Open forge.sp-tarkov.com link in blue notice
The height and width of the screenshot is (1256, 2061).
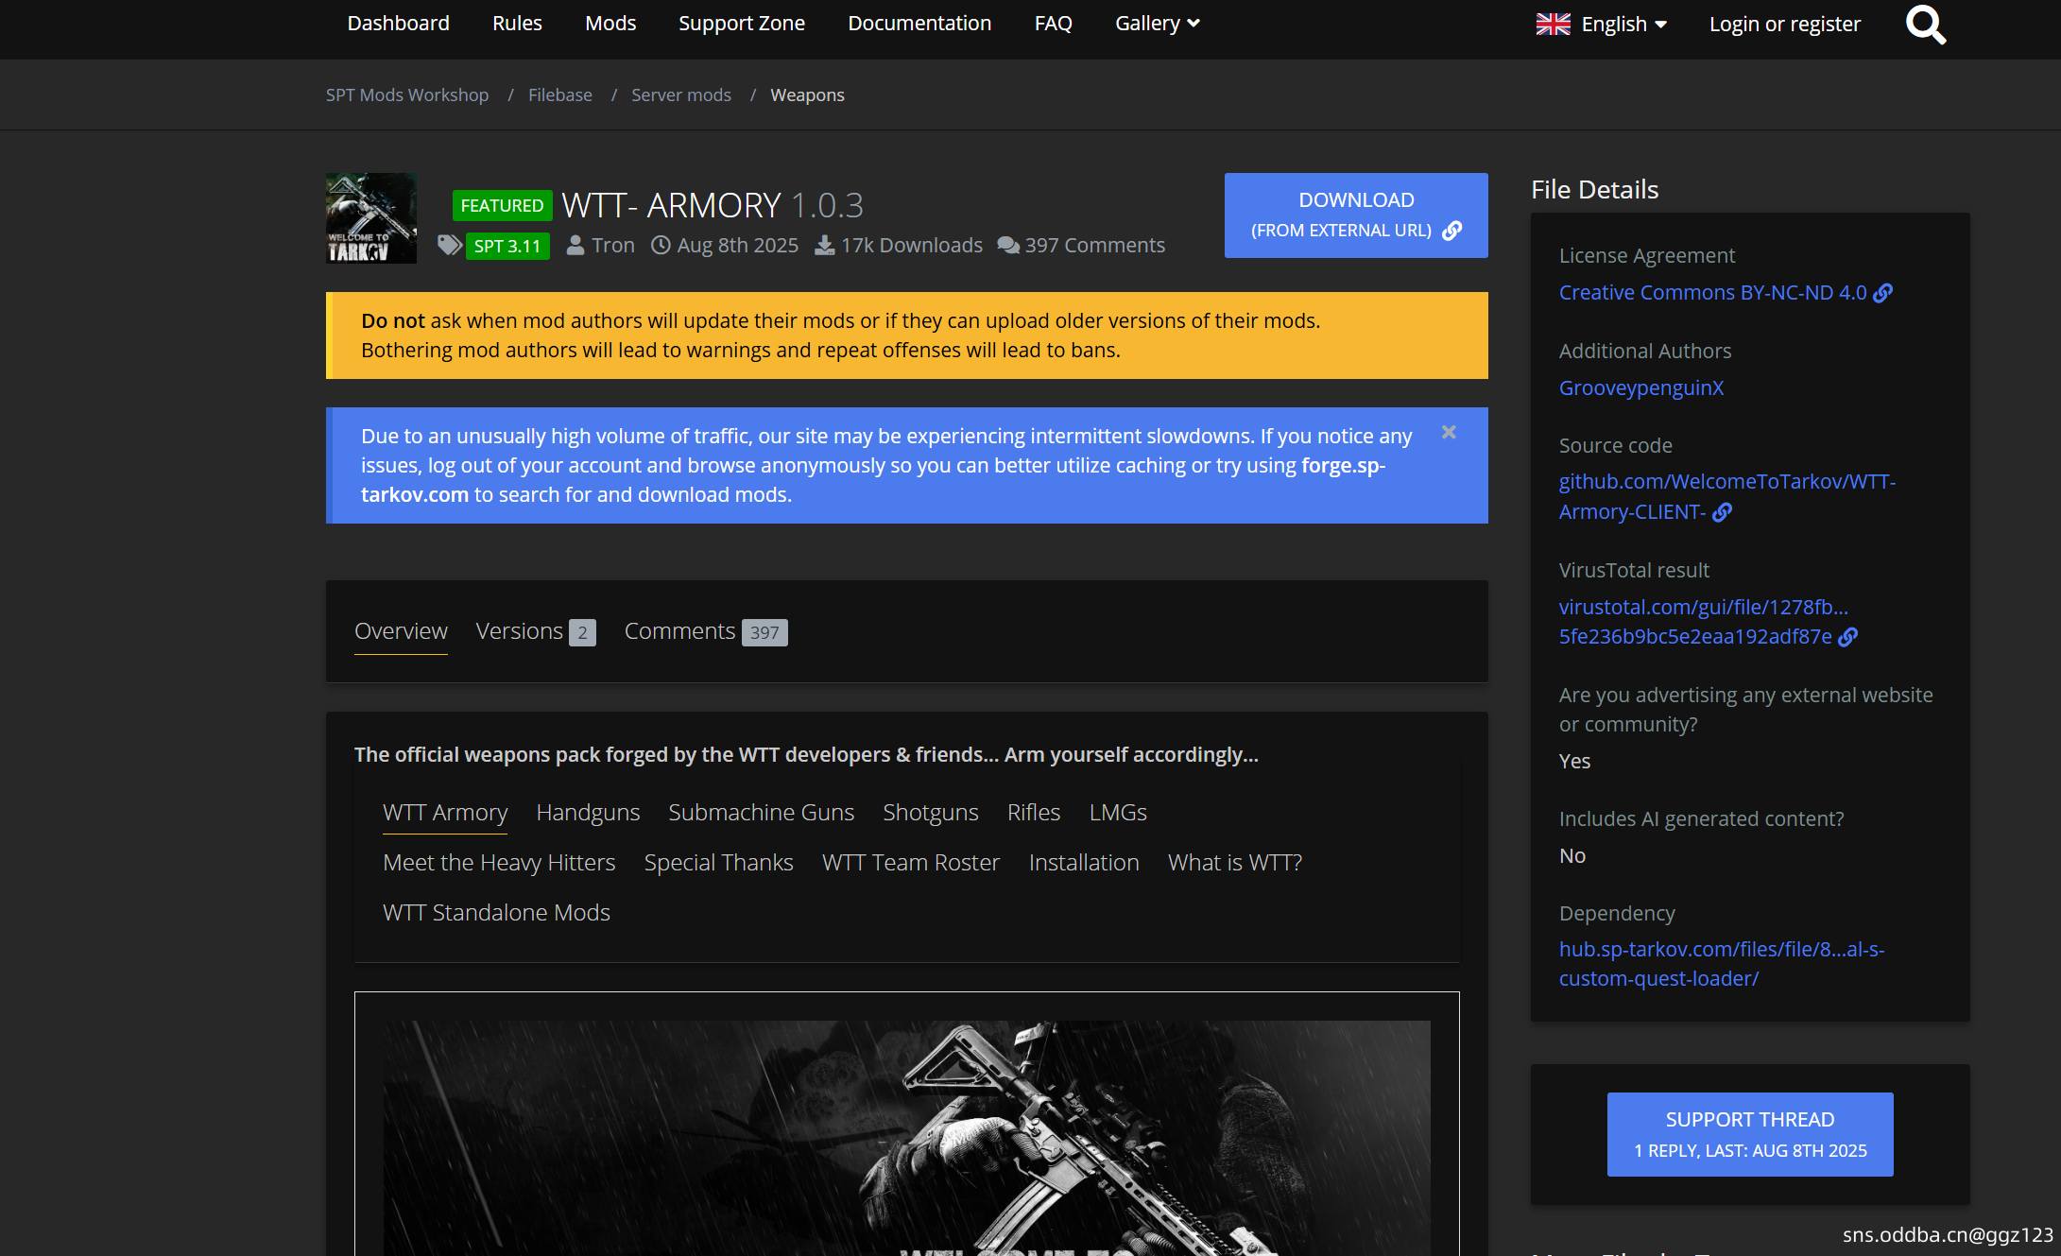pyautogui.click(x=873, y=480)
